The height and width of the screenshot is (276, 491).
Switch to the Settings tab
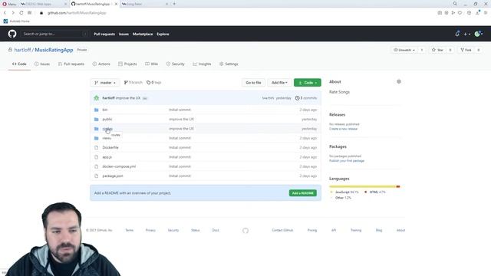[x=229, y=64]
